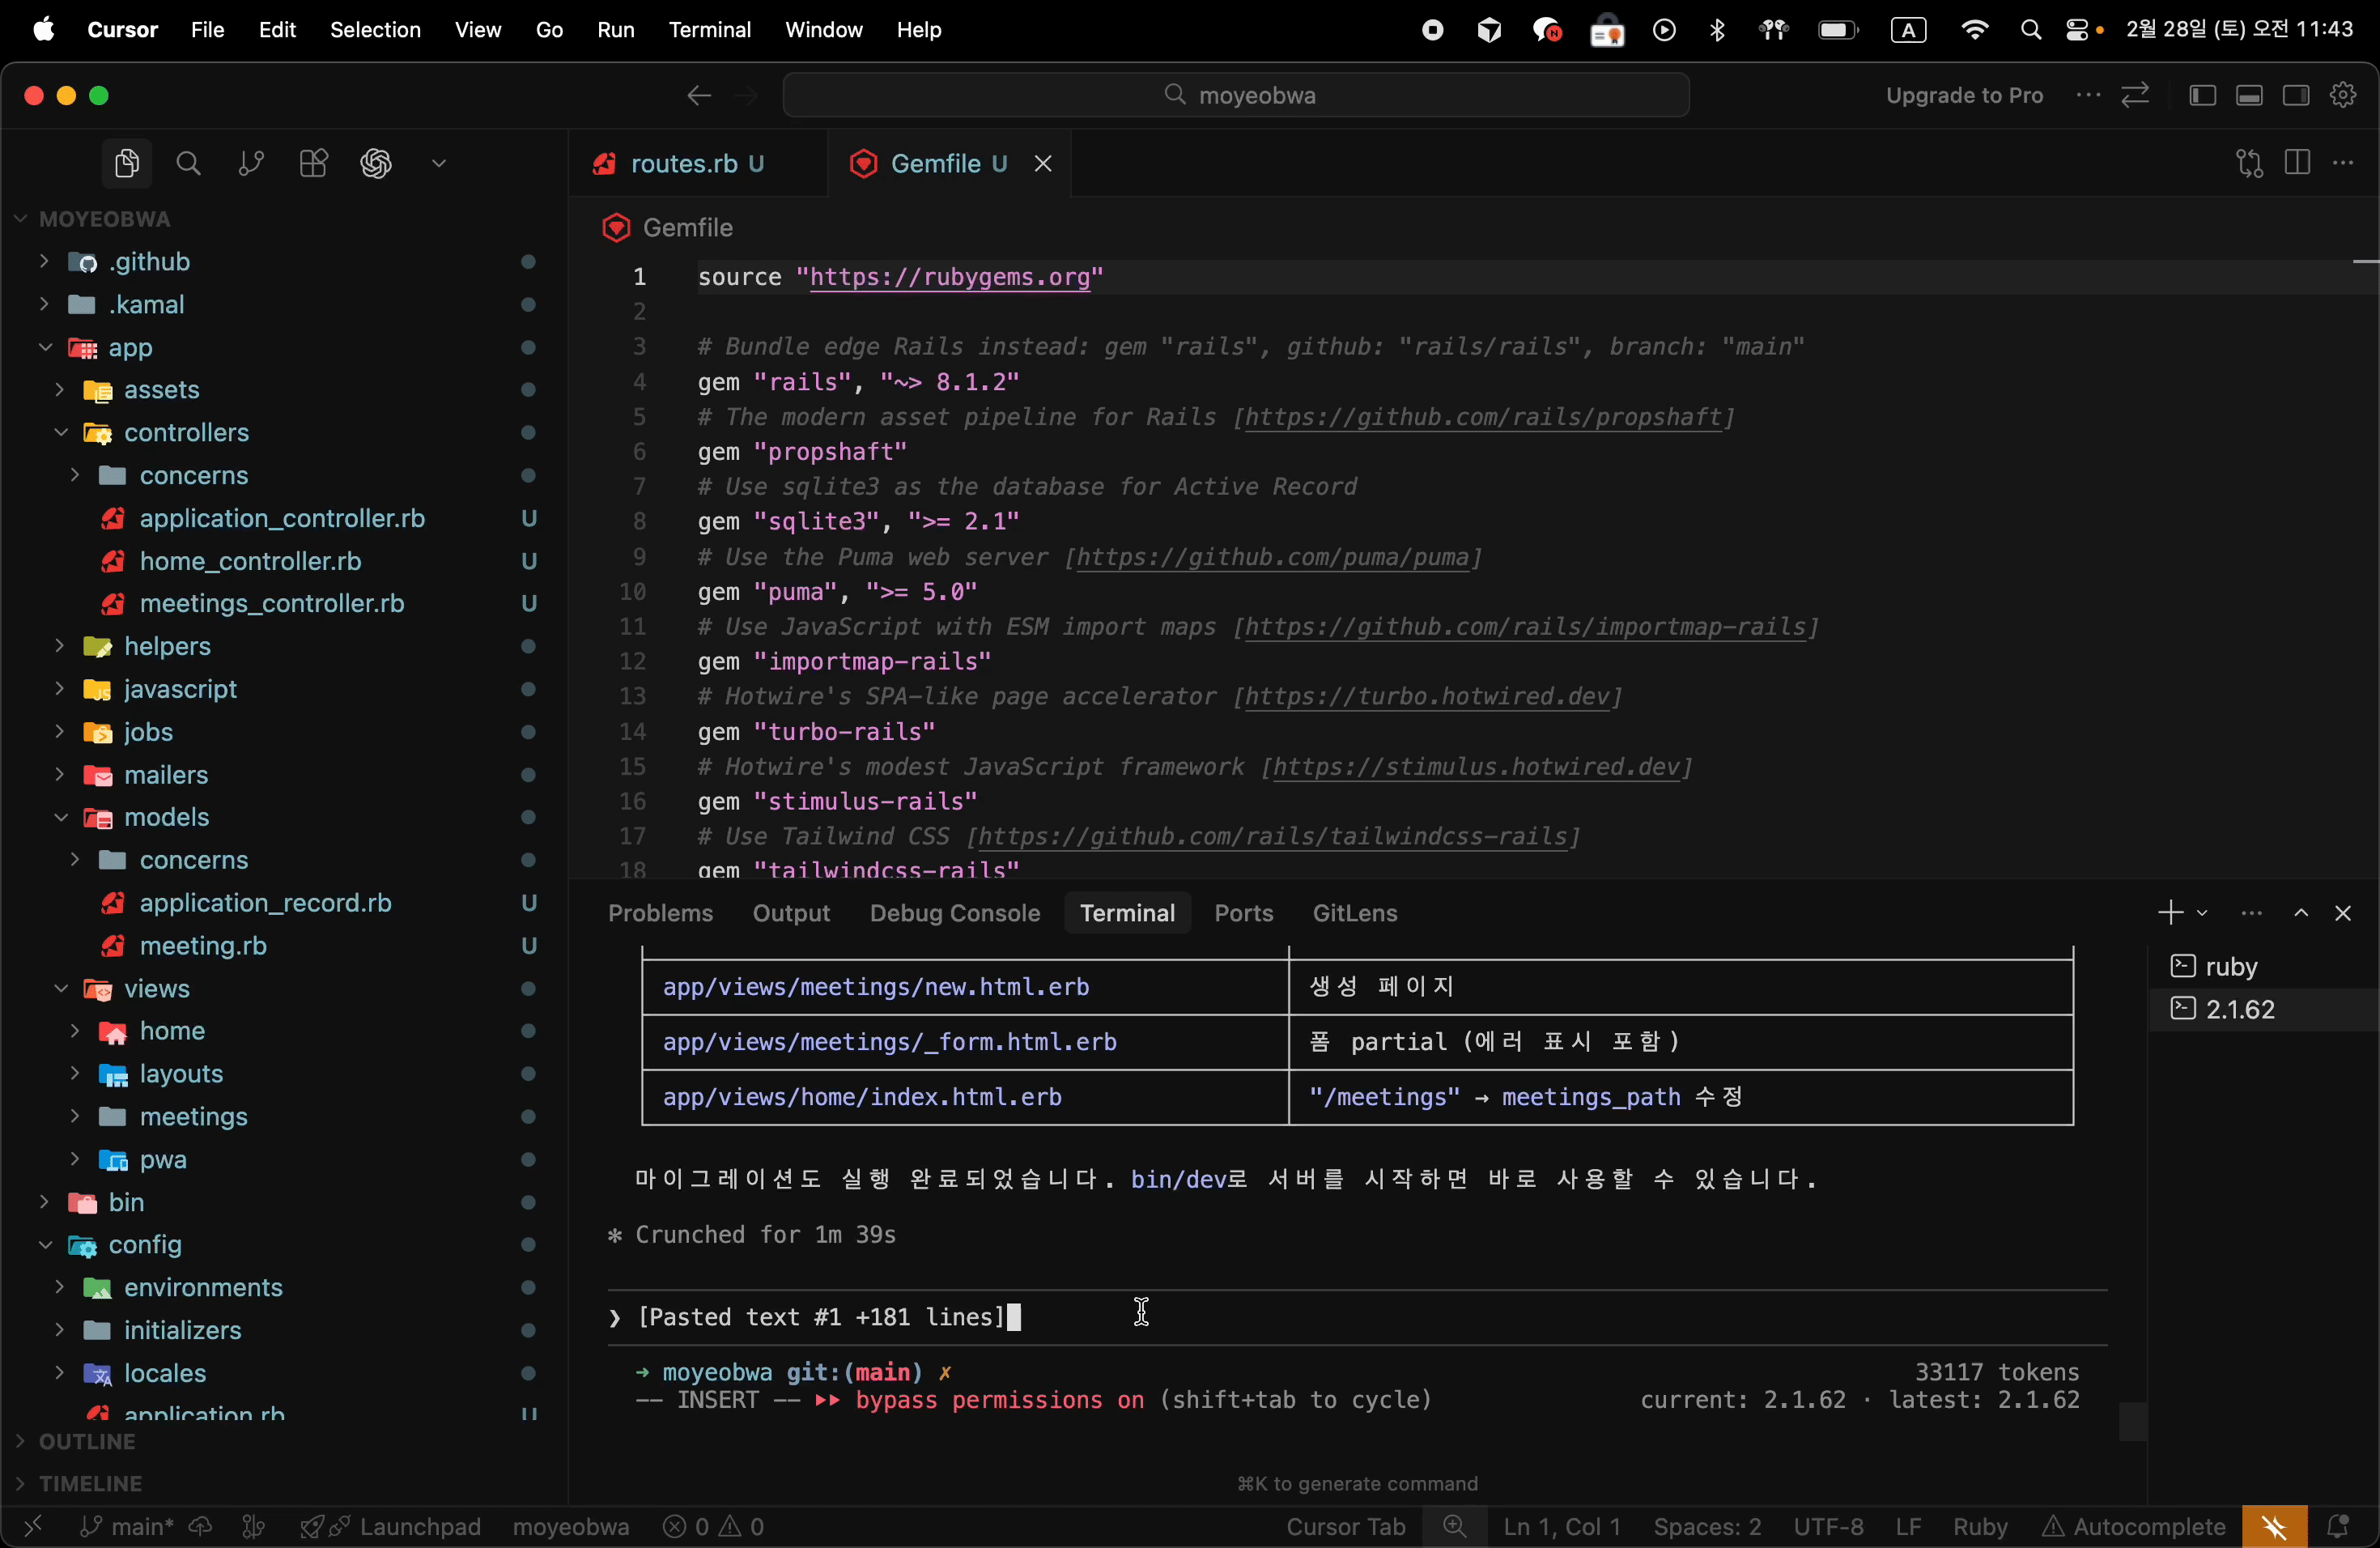The width and height of the screenshot is (2380, 1548).
Task: Open the Source Control view icon
Action: click(x=250, y=163)
